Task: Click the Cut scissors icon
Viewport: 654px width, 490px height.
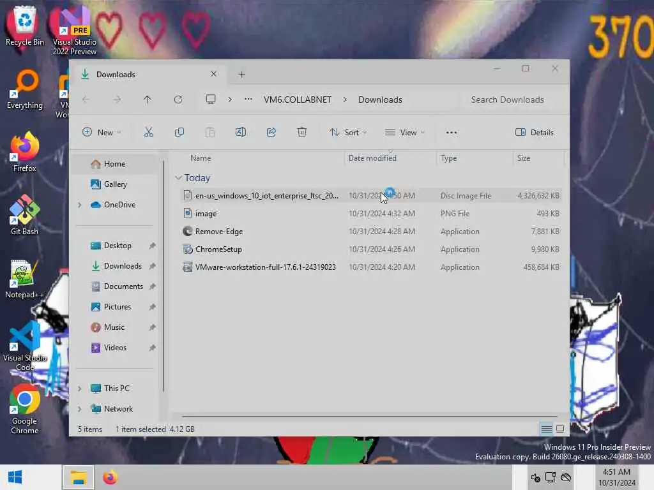Action: [148, 133]
